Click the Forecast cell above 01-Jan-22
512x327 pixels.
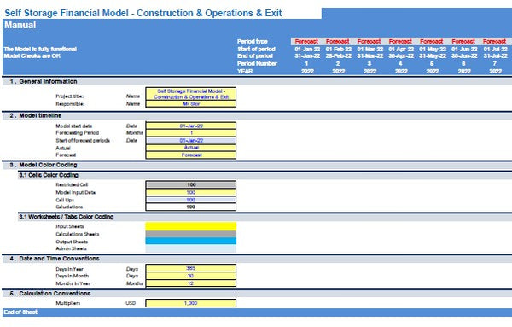pyautogui.click(x=306, y=41)
